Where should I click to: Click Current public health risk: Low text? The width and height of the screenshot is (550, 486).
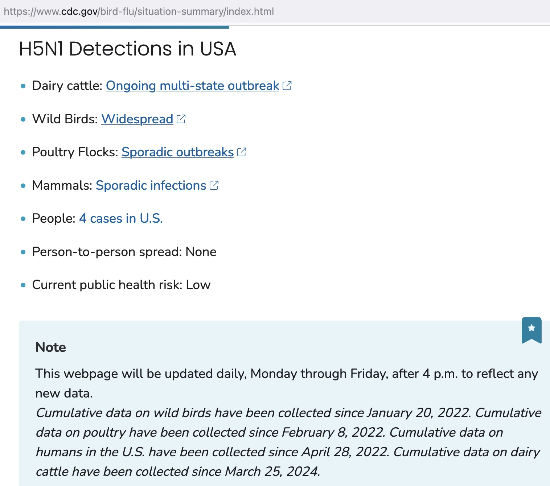pyautogui.click(x=121, y=285)
